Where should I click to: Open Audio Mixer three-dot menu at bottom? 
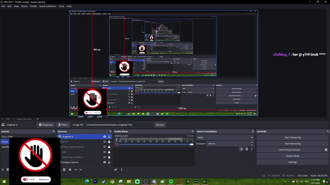(x=122, y=170)
